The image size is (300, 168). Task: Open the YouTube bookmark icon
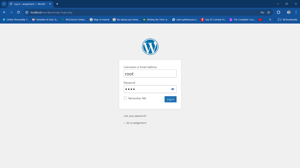click(260, 20)
